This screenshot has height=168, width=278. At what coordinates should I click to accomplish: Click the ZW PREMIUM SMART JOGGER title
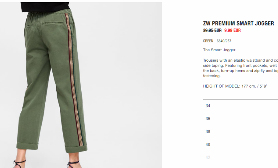(x=238, y=23)
